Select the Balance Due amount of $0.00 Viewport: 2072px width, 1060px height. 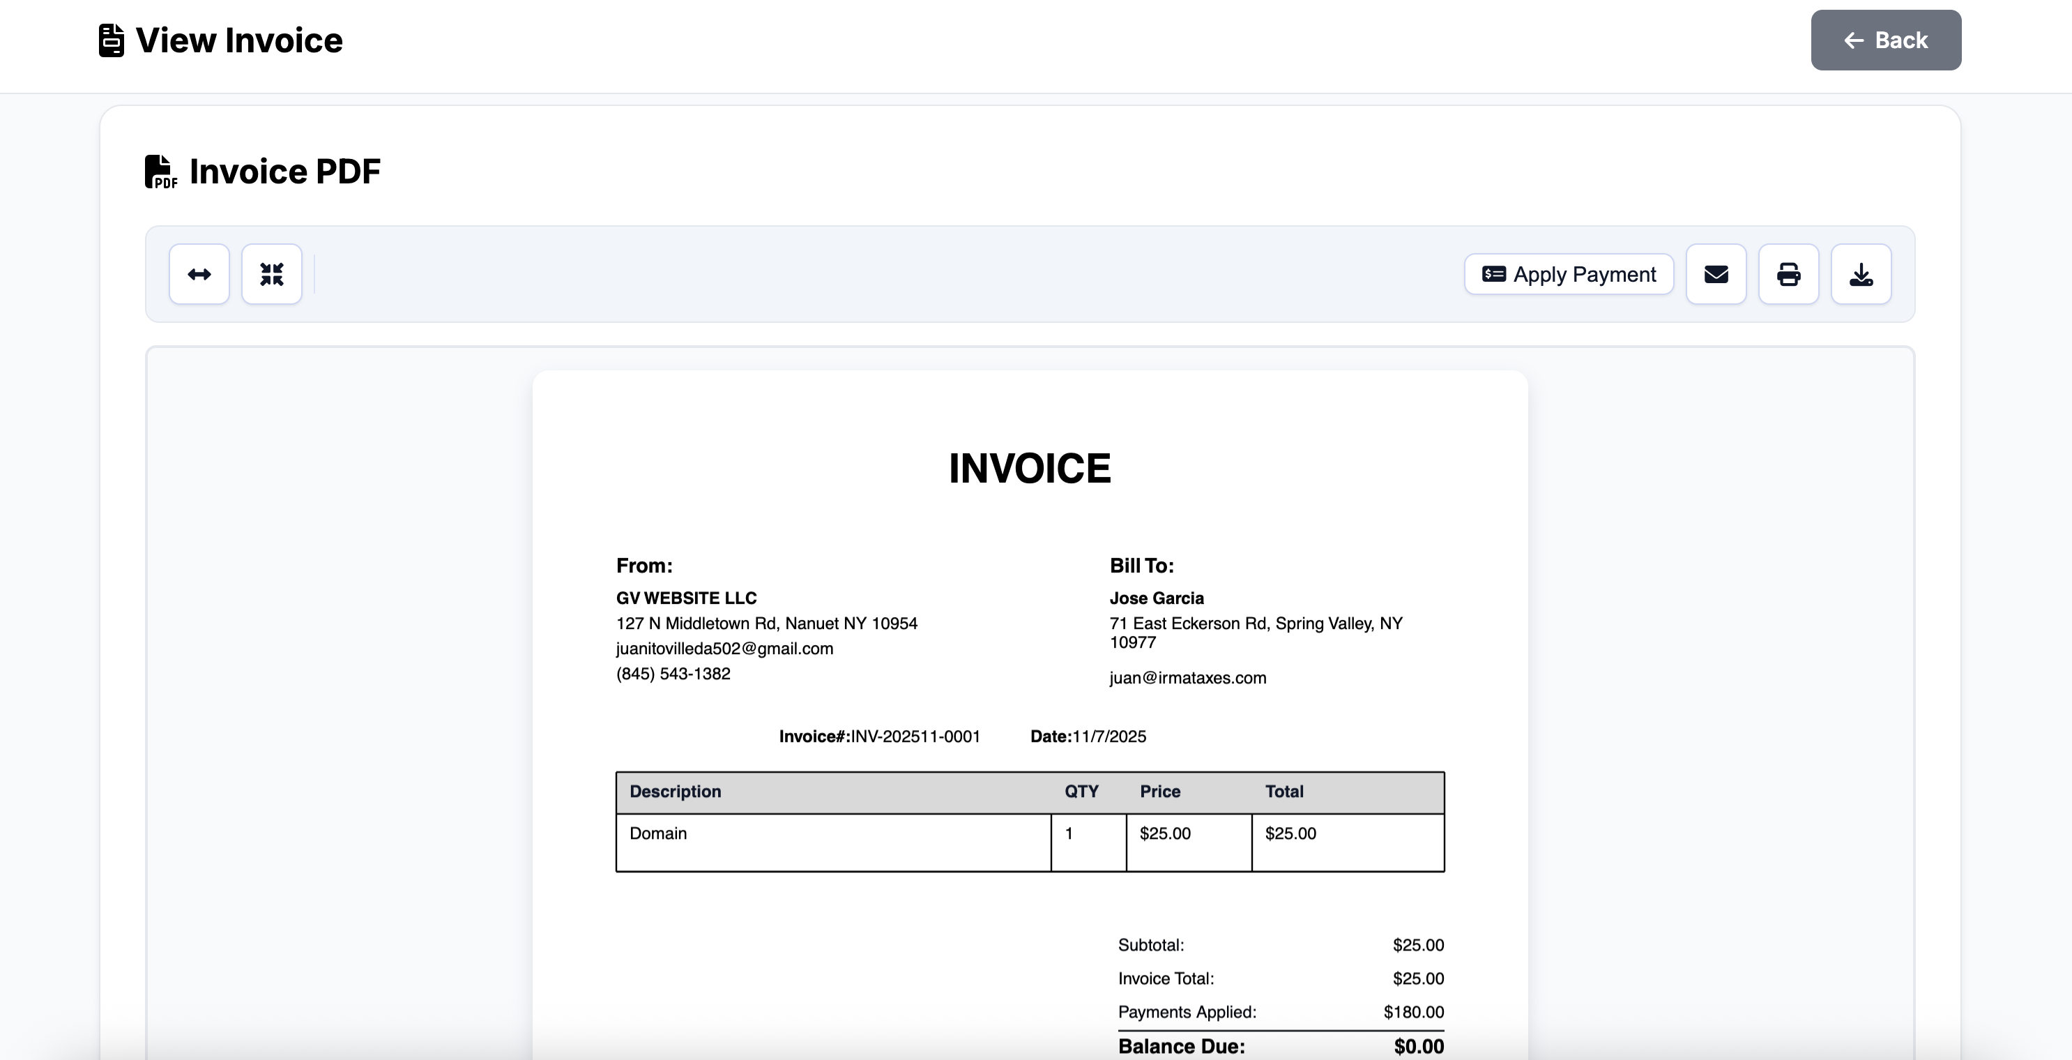pyautogui.click(x=1419, y=1046)
